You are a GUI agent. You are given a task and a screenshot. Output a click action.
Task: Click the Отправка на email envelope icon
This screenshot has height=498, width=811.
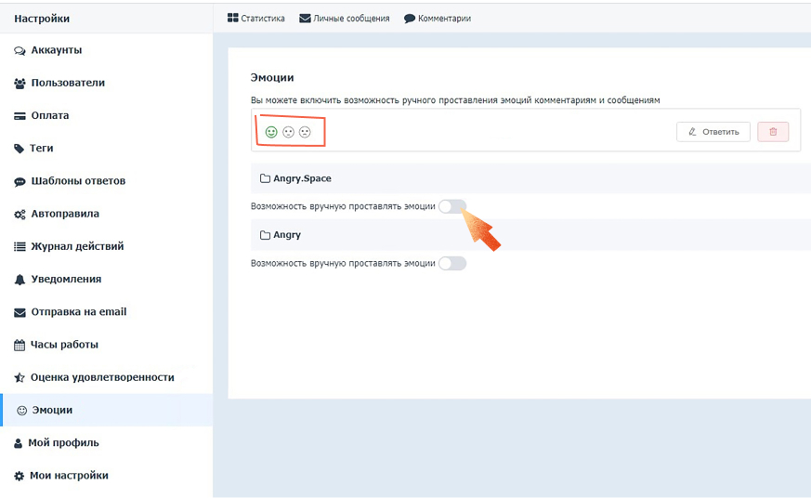[x=20, y=312]
